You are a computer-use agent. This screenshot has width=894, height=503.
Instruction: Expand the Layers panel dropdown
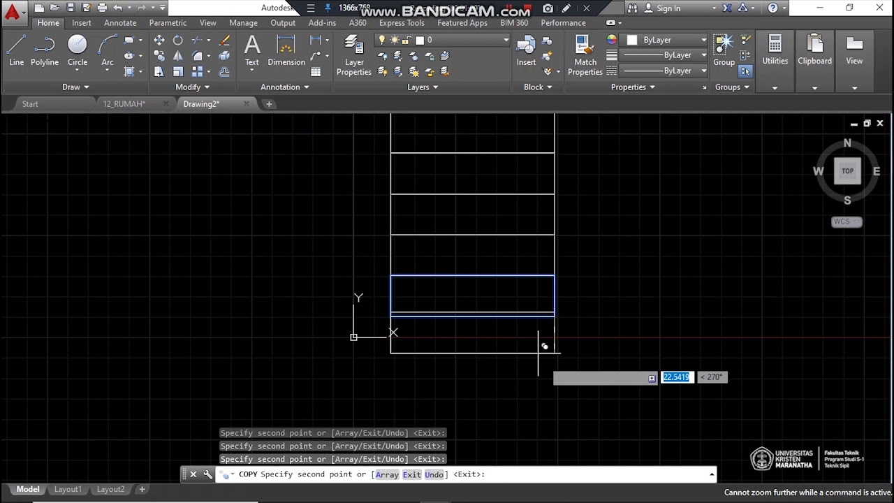tap(423, 87)
